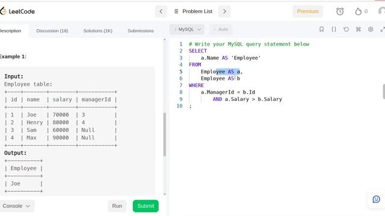This screenshot has height=216, width=385.
Task: Open the profile avatar
Action: [381, 11]
